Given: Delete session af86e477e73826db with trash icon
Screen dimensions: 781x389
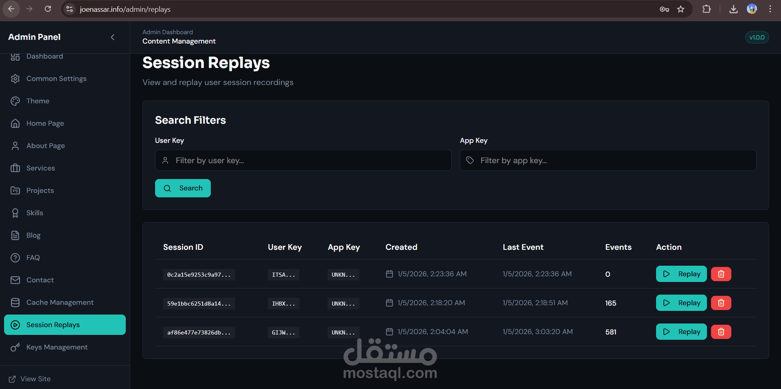Looking at the screenshot, I should click(721, 332).
